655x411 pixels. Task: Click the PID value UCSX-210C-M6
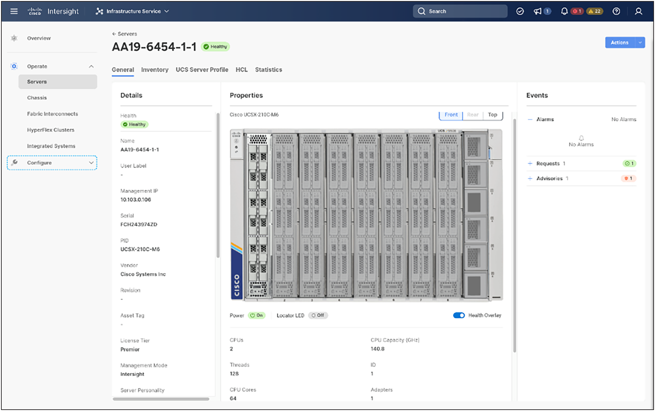click(140, 249)
